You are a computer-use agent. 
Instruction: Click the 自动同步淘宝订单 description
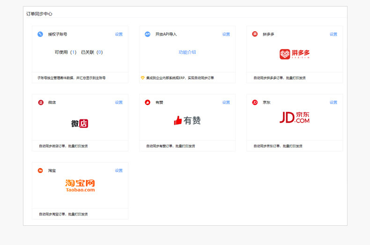(x=63, y=214)
